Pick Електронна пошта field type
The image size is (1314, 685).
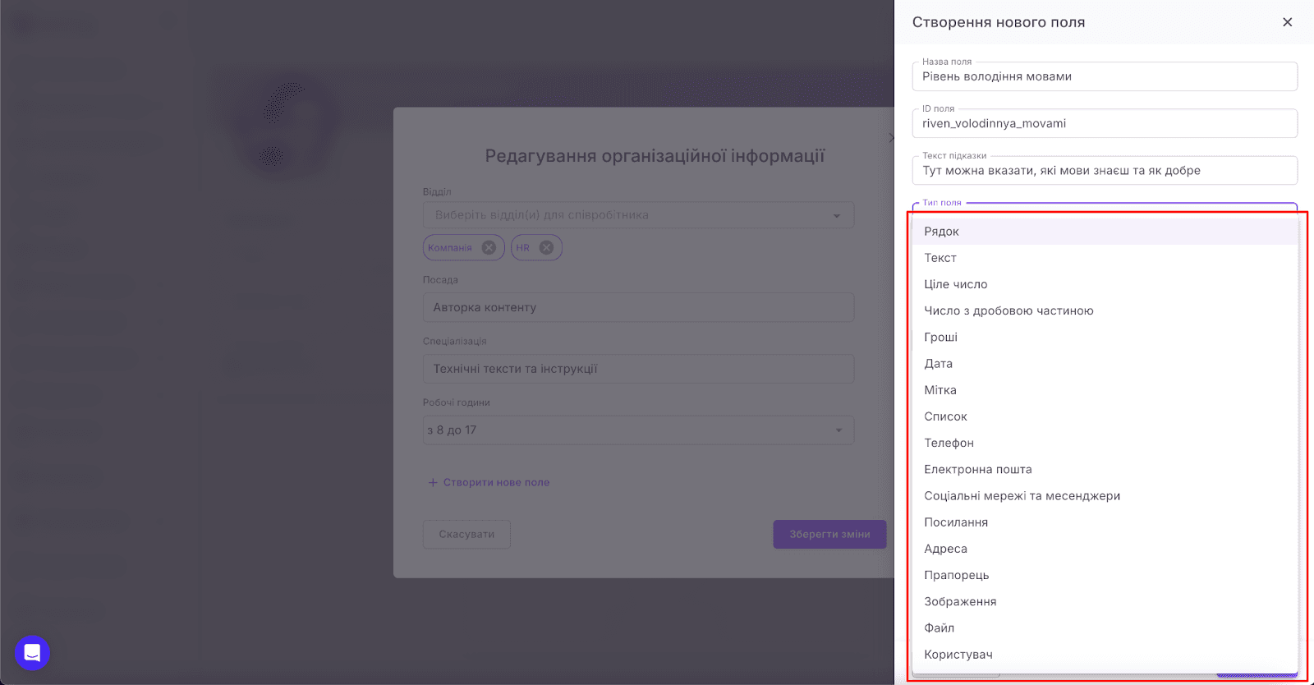(x=977, y=470)
